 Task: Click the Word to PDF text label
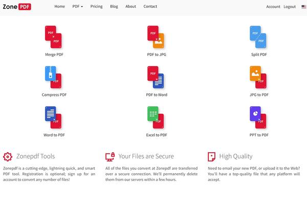54,135
